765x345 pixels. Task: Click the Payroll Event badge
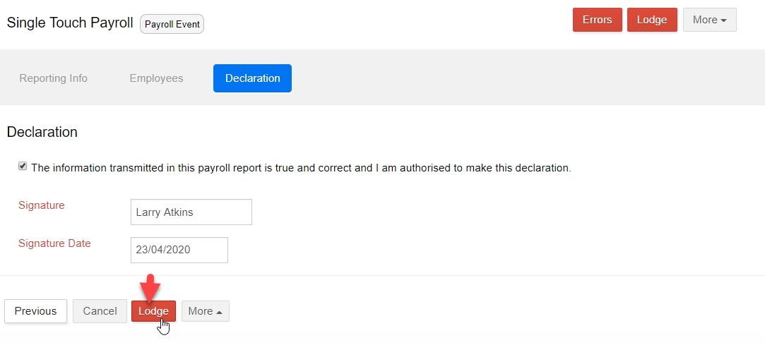tap(172, 25)
